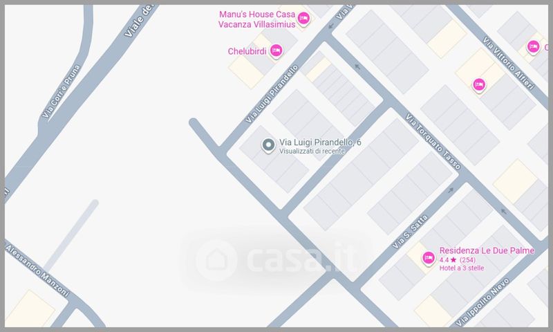The width and height of the screenshot is (553, 332).
Task: Click the gray pin at Via Luigi Pirandello, 6
Action: 268,145
